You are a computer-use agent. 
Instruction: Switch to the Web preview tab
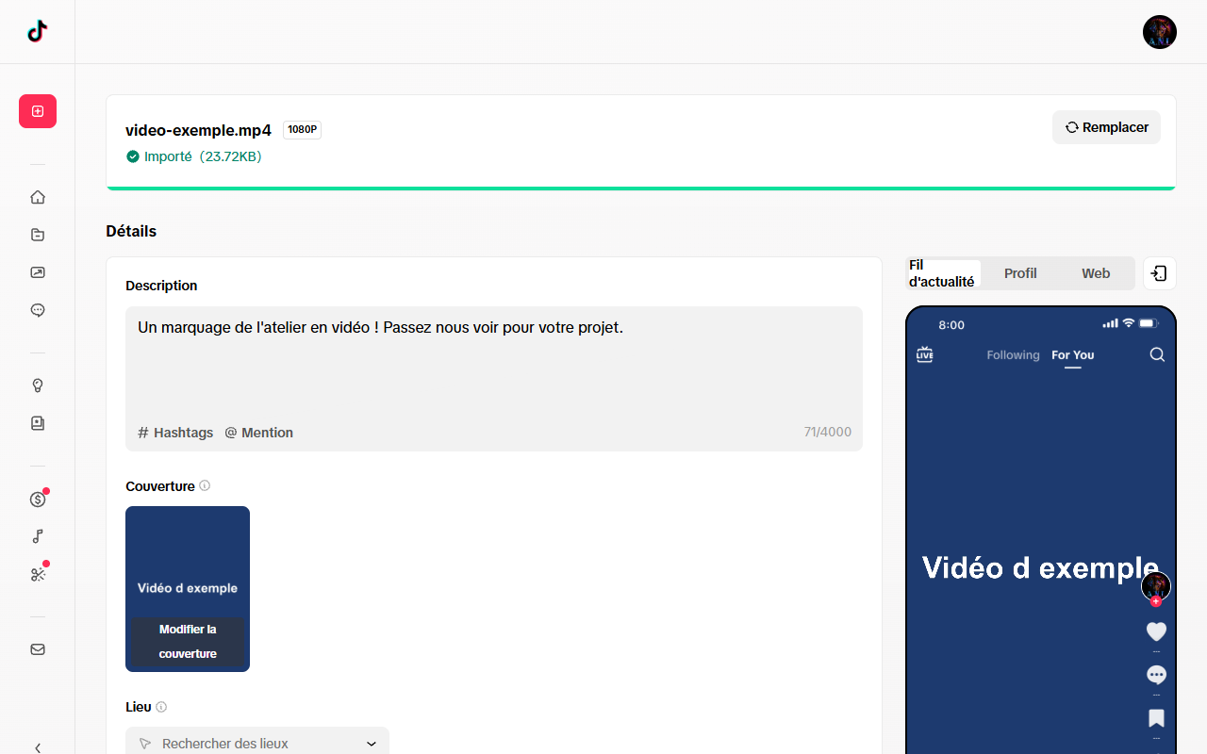1096,273
